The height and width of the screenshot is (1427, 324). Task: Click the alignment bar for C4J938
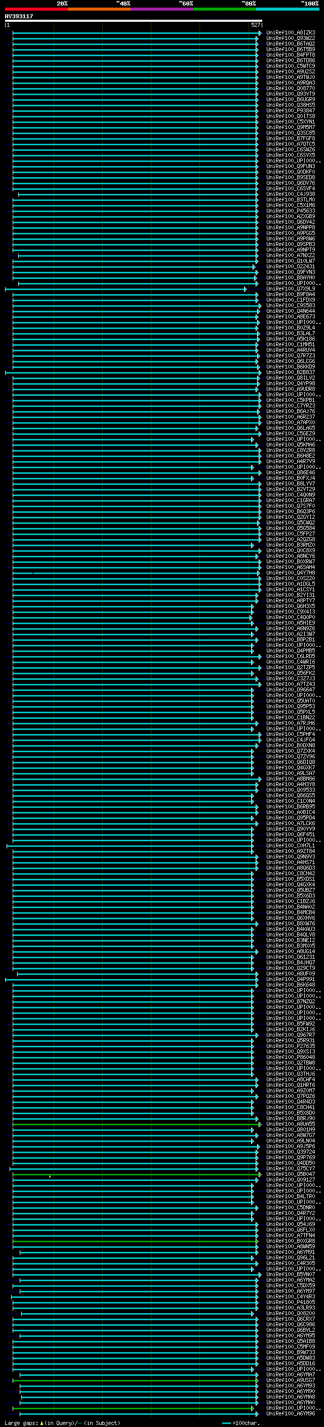(x=138, y=194)
